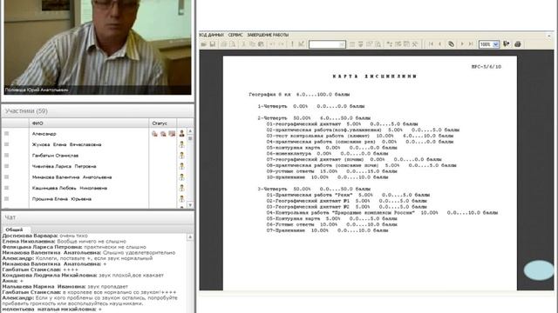Tick the checkbox beside Минакова Валентина Анатольевна
558x313 pixels.
point(6,176)
